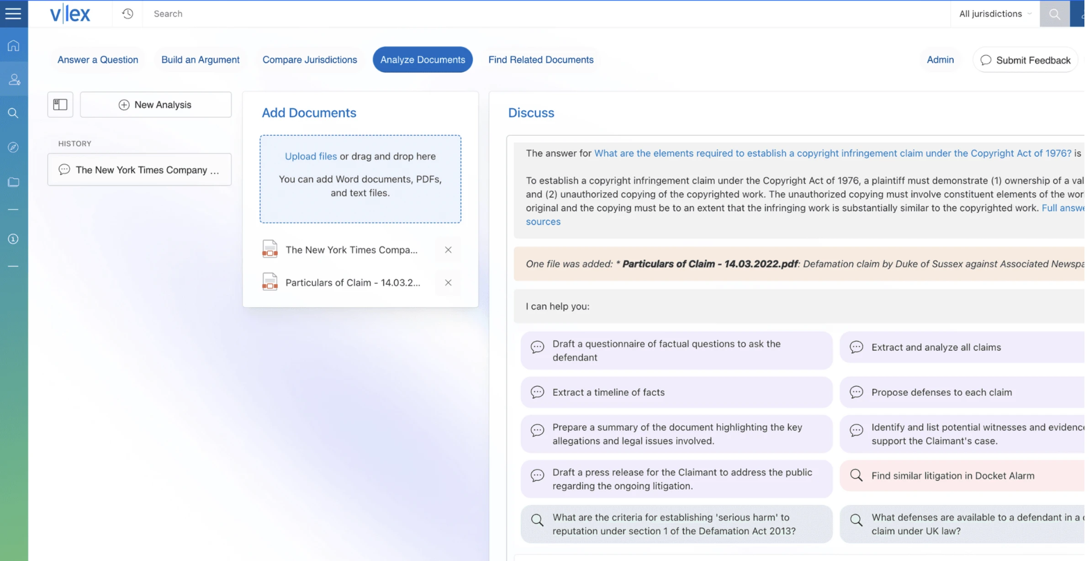Open the All jurisdictions dropdown

point(994,14)
